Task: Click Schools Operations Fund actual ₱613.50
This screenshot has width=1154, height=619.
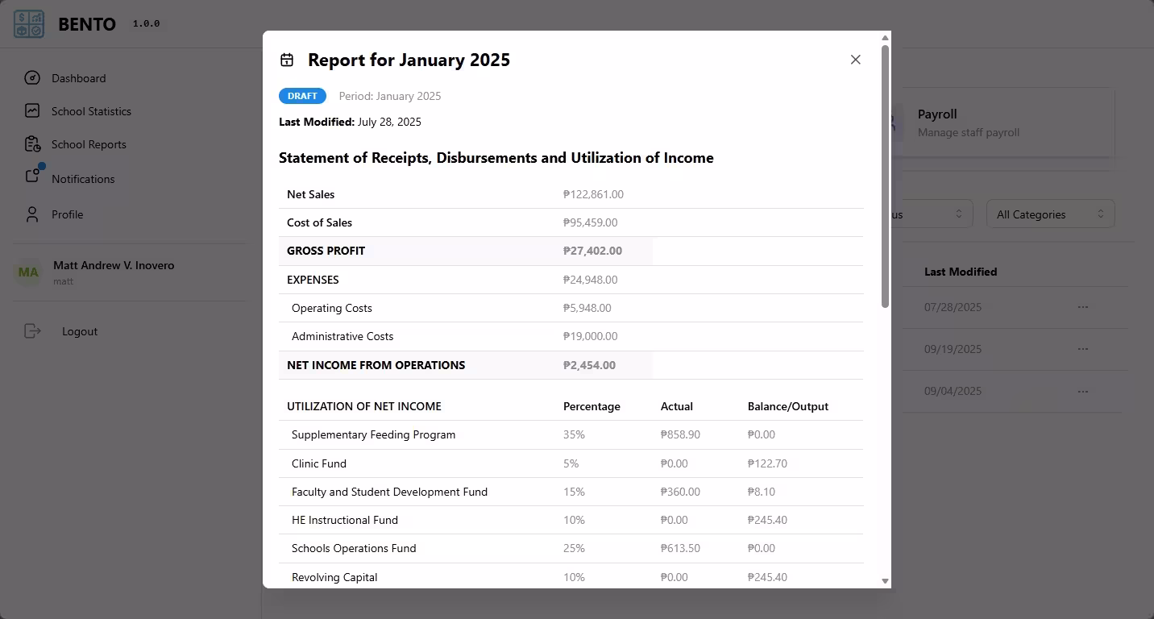Action: [680, 548]
